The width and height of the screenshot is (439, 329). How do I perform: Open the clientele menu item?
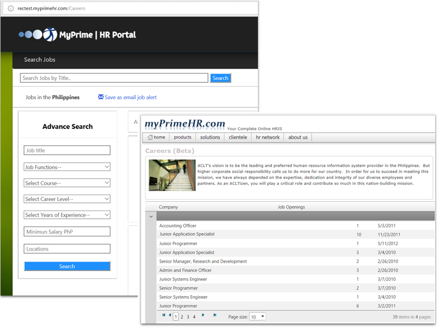(x=238, y=137)
